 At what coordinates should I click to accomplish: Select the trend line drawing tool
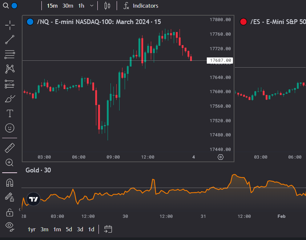10,40
